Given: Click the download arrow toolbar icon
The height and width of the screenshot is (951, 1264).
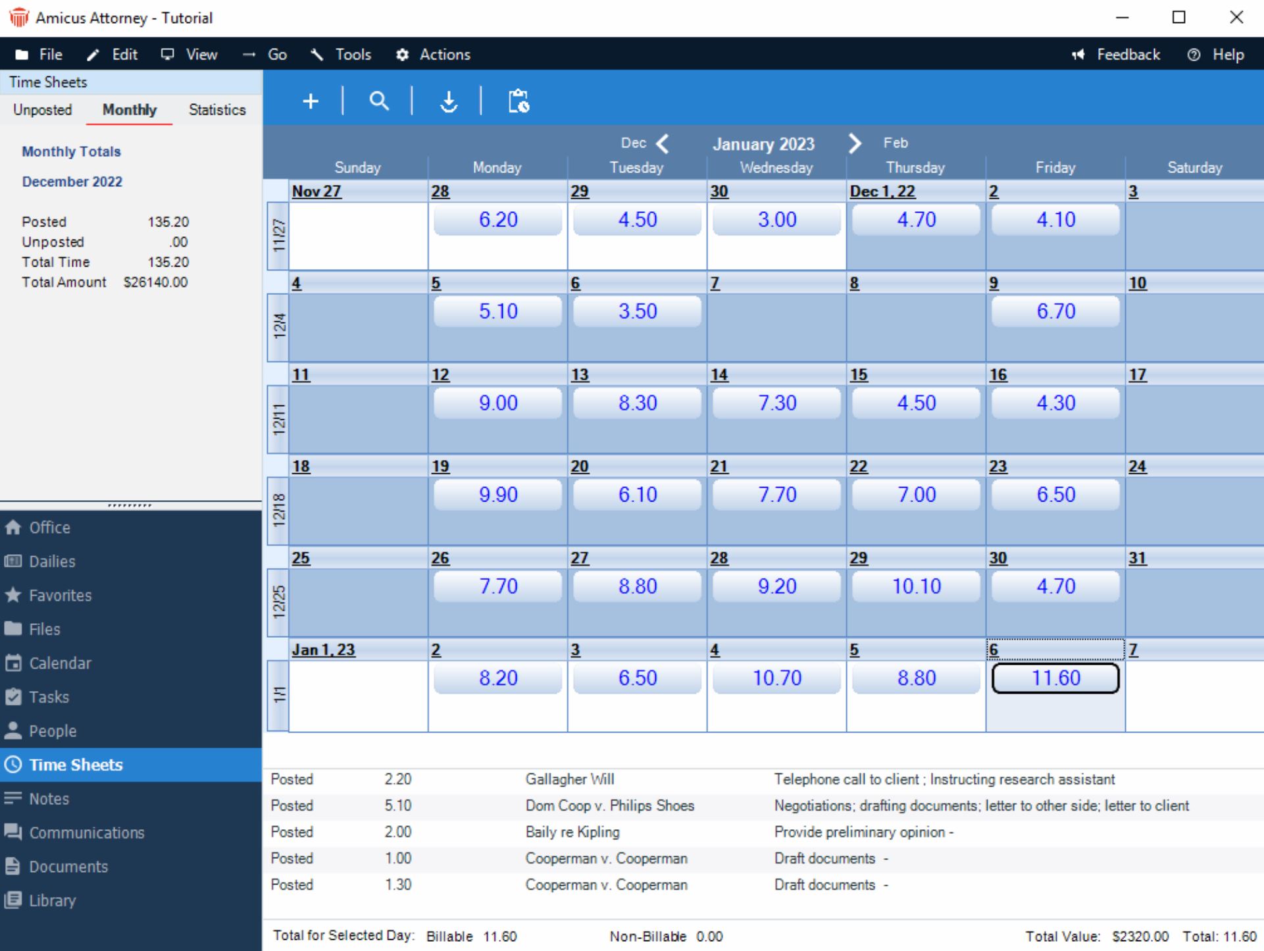Looking at the screenshot, I should [449, 101].
